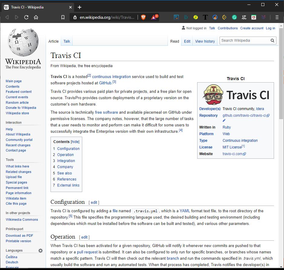
Task: Go back with the browser back arrow
Action: click(7, 17)
